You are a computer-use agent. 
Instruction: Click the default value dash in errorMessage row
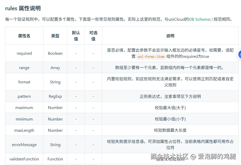click(x=76, y=145)
